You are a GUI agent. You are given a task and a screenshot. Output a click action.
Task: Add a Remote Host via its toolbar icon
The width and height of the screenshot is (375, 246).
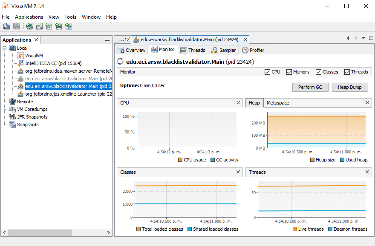pos(29,26)
